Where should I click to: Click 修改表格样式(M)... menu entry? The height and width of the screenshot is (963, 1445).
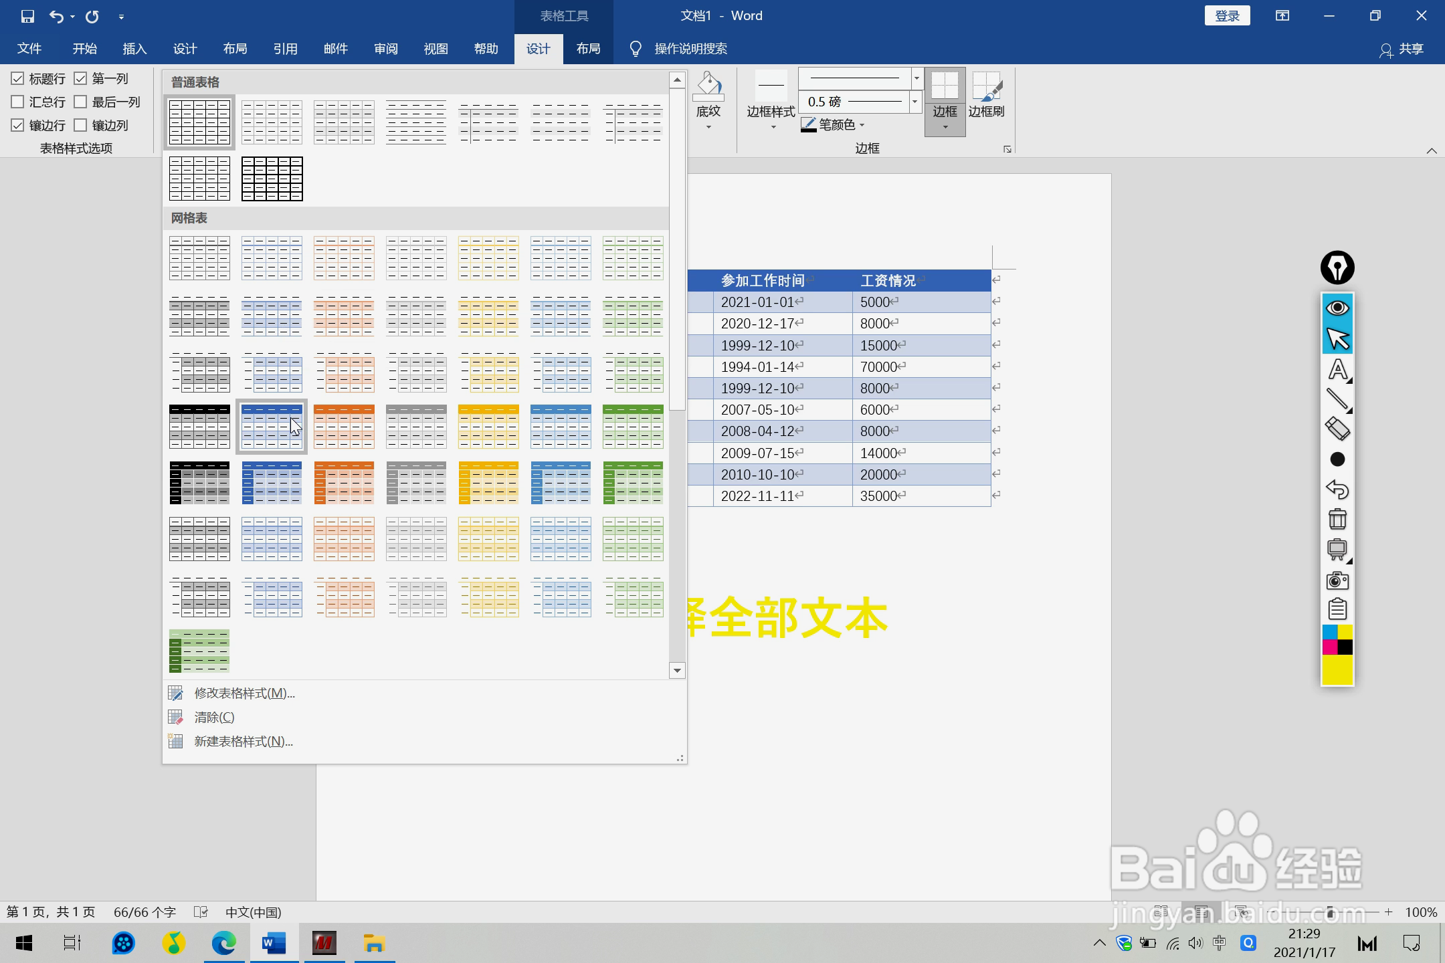[x=244, y=693]
